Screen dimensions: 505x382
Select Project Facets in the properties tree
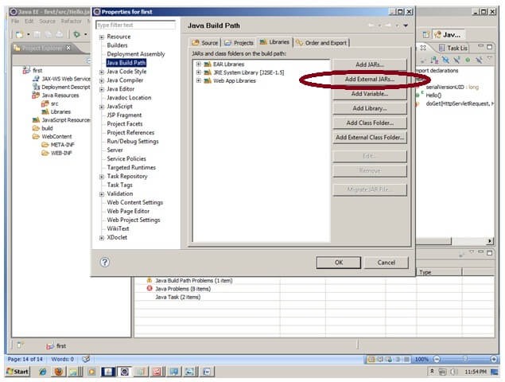tap(125, 124)
